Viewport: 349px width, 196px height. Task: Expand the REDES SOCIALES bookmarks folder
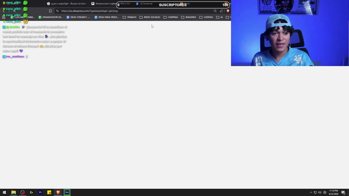(x=150, y=17)
